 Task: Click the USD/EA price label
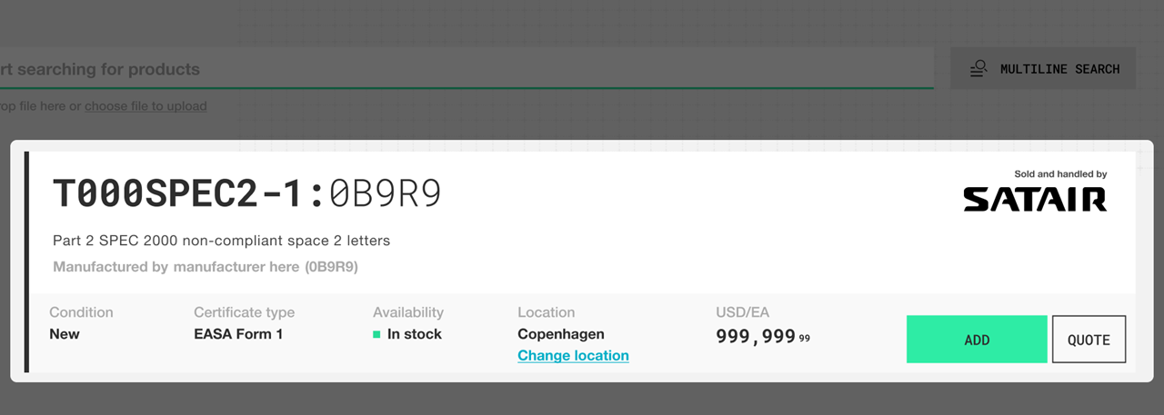[x=742, y=312]
